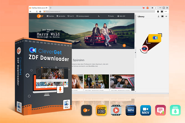Select the ZDF browser tab
The width and height of the screenshot is (185, 123).
coord(38,8)
